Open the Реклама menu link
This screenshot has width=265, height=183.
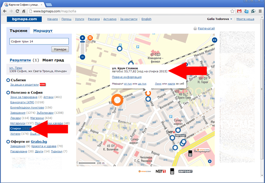94,19
